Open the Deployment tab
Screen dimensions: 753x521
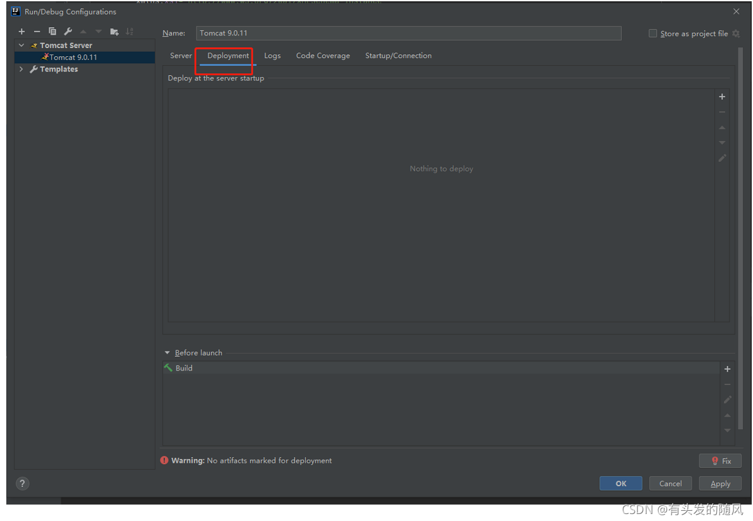tap(228, 56)
